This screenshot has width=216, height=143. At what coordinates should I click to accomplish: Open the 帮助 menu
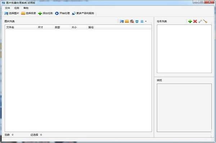click(x=26, y=8)
